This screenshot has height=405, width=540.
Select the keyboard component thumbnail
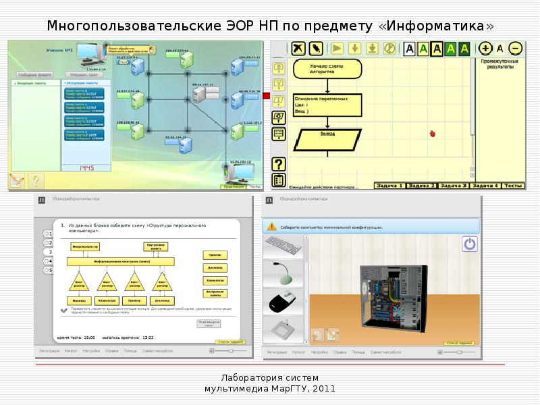[282, 245]
